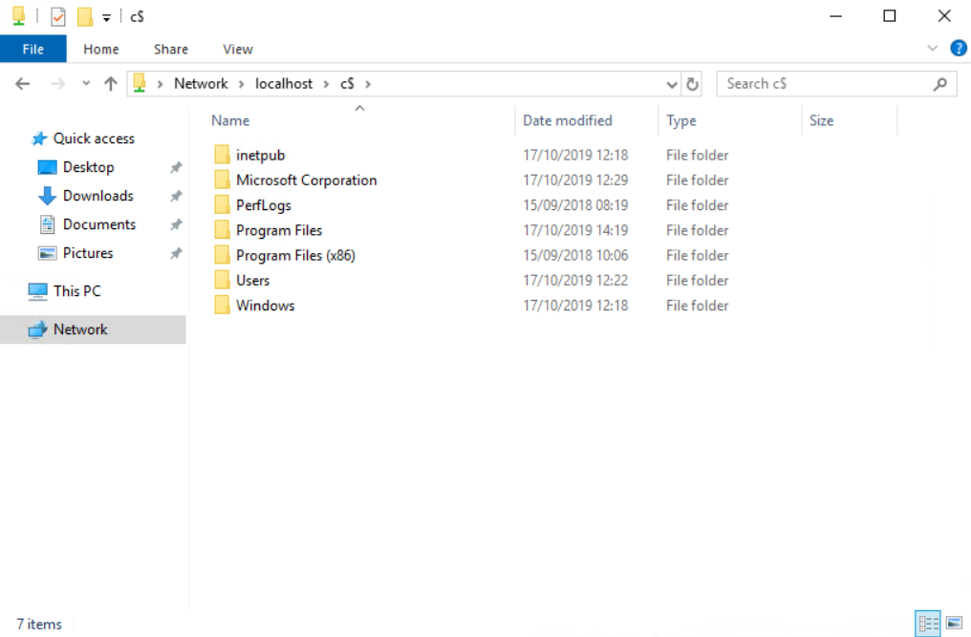Expand the ribbon with the chevron
The height and width of the screenshot is (637, 971).
click(x=933, y=49)
